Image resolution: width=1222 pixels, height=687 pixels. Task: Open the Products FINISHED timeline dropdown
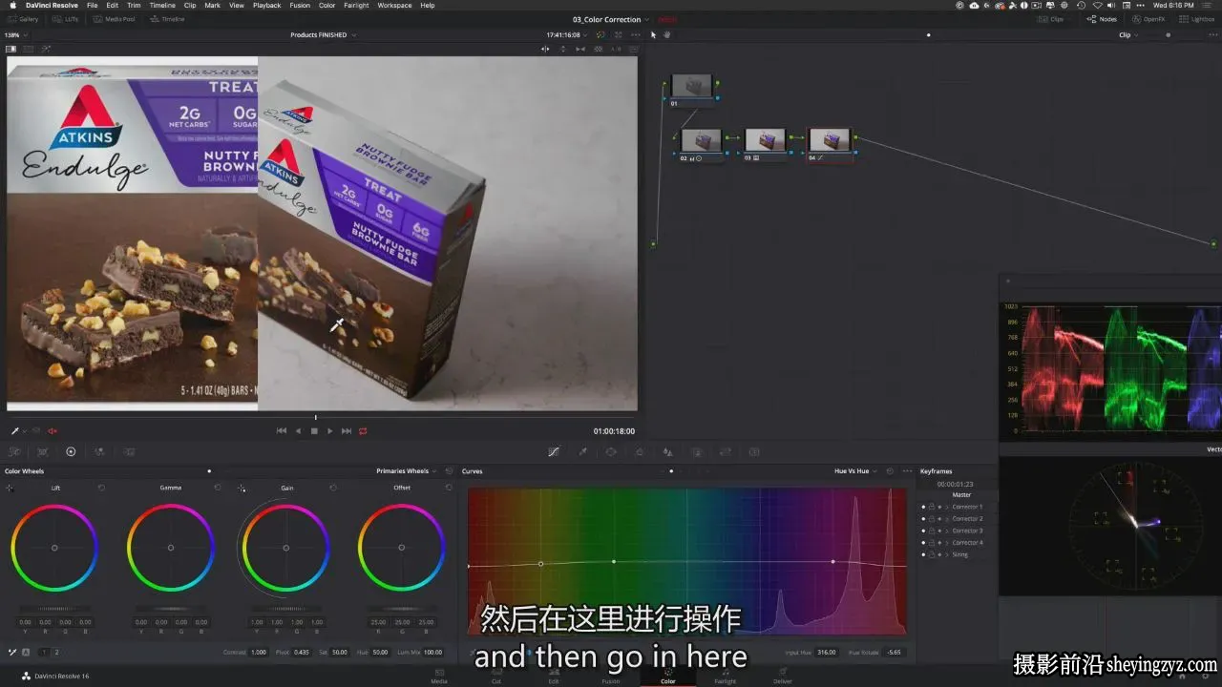point(324,34)
